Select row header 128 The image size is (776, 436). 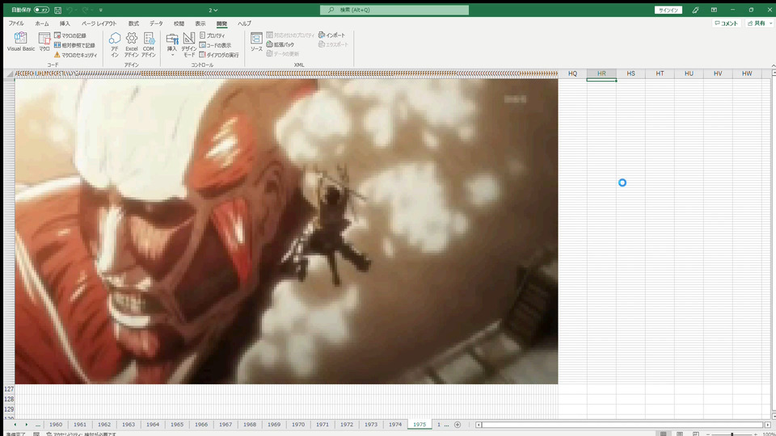pos(9,399)
